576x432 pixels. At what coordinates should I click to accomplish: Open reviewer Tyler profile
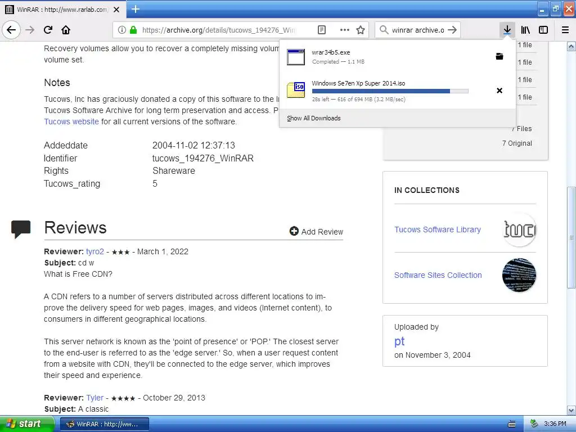[x=94, y=398]
